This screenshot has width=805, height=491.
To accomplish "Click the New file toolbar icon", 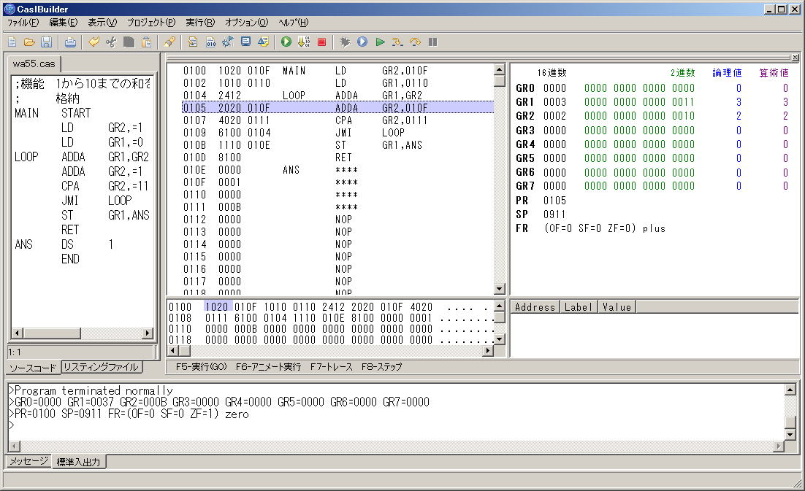I will (13, 42).
